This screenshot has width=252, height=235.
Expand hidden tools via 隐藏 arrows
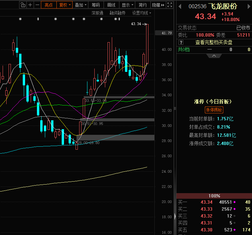point(158,5)
